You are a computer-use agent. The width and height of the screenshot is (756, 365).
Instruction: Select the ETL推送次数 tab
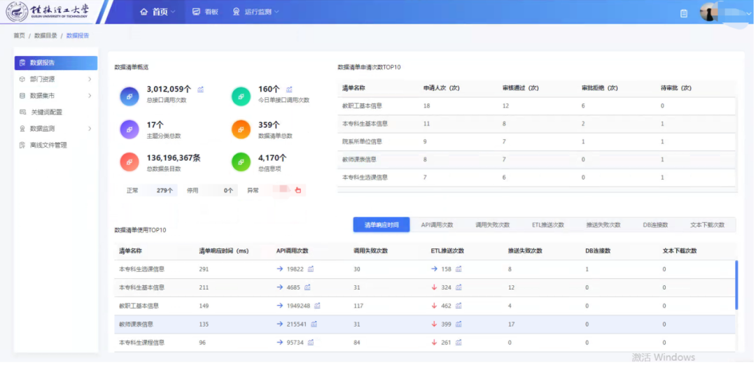pyautogui.click(x=547, y=225)
